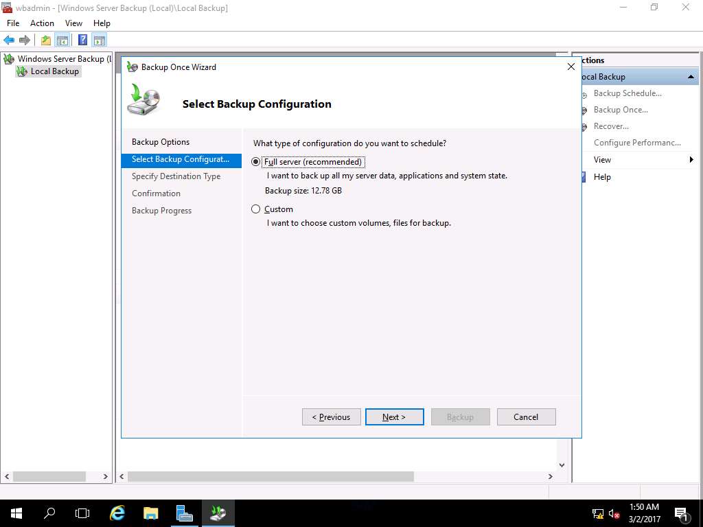The image size is (703, 527).
Task: Click the Backup Progress step text
Action: (x=161, y=211)
